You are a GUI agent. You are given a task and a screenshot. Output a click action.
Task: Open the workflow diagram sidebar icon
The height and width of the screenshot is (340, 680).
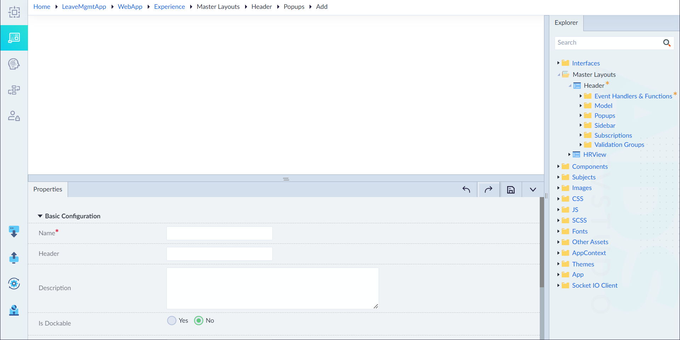click(x=14, y=90)
